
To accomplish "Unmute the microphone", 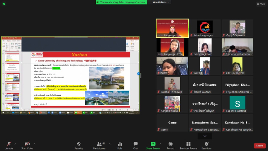I will coord(9,144).
